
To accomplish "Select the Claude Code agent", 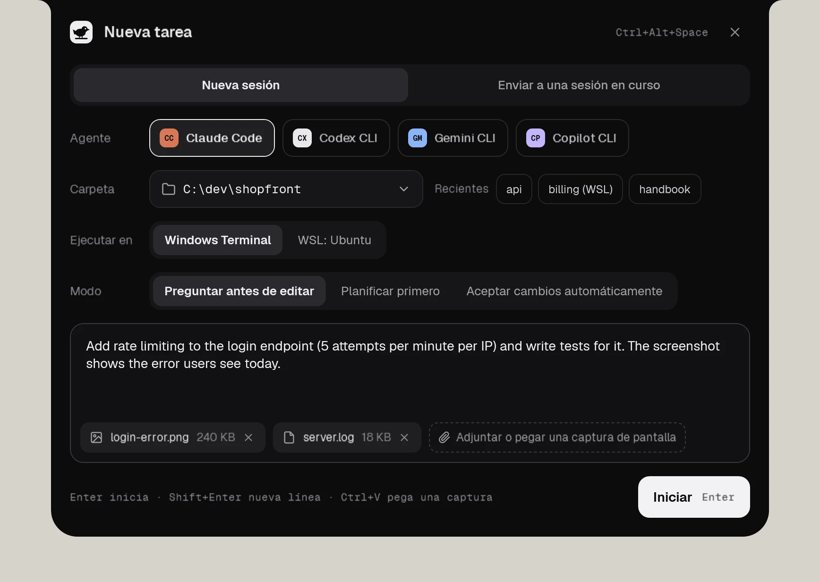I will 212,138.
